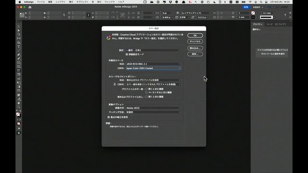The image size is (308, 173).
Task: Select the Line tool in the toolbox
Action: [x=19, y=51]
